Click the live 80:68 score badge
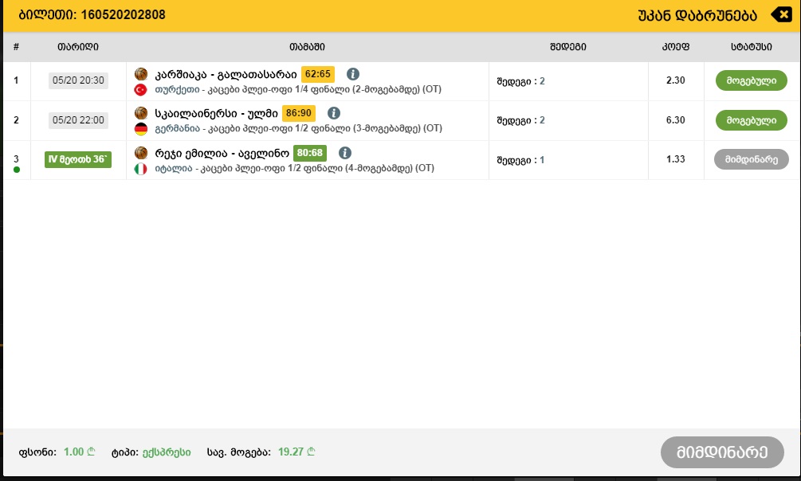 coord(309,153)
